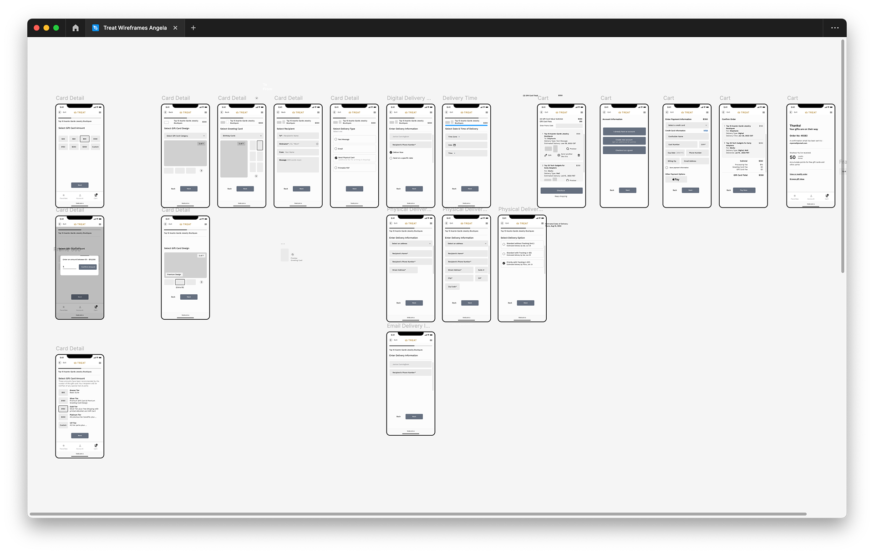Viewport: 874px width, 554px height.
Task: Select Send on a specific date radio
Action: (391, 158)
